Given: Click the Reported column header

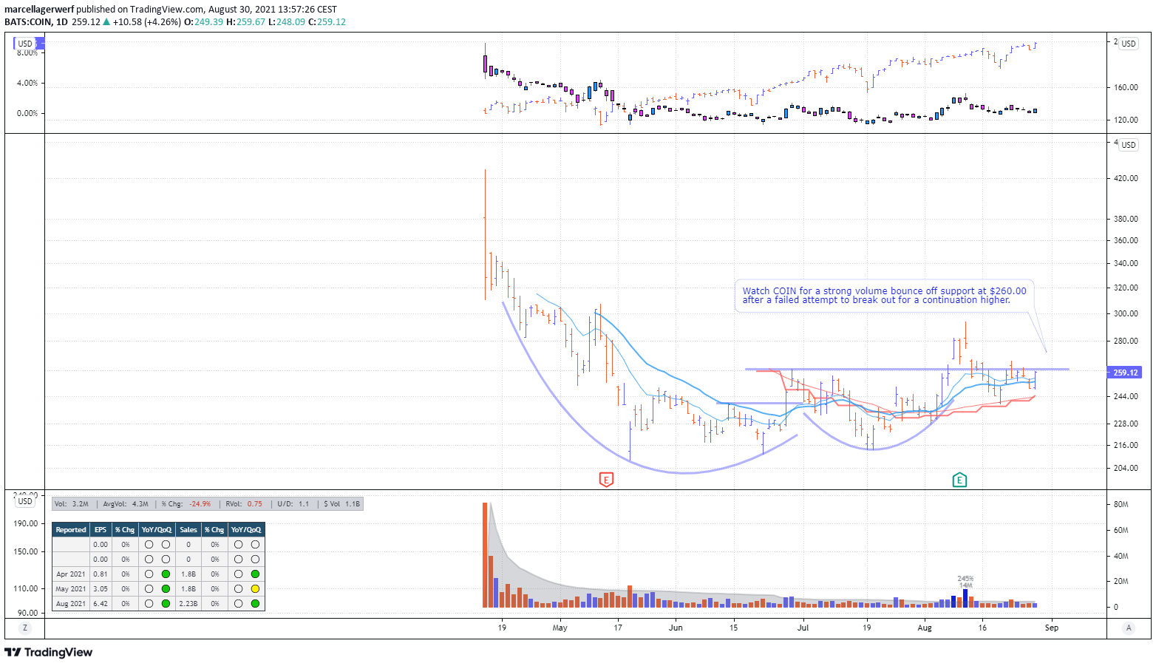Looking at the screenshot, I should pyautogui.click(x=71, y=529).
